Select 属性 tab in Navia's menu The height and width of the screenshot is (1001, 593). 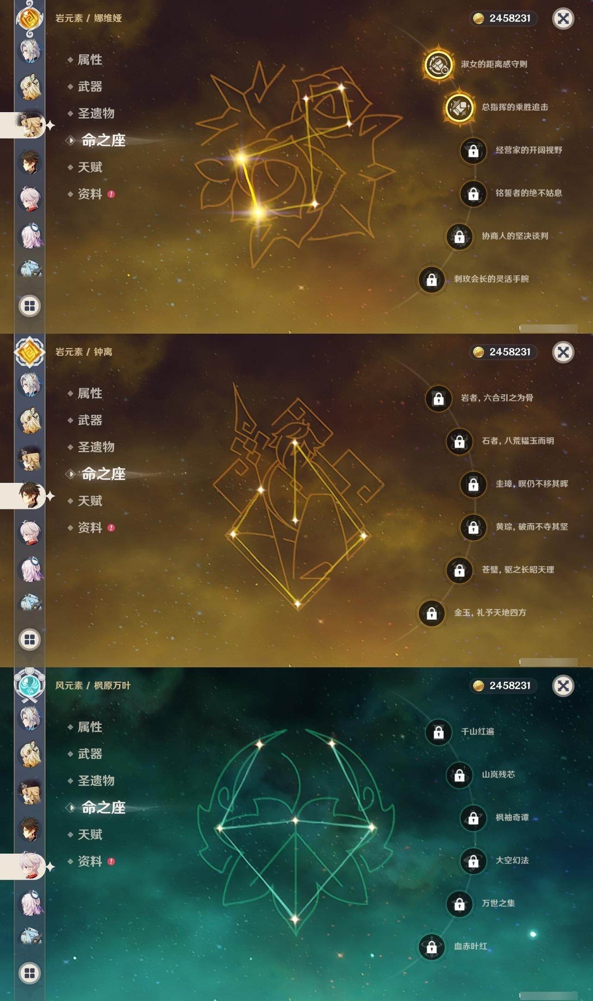(90, 60)
